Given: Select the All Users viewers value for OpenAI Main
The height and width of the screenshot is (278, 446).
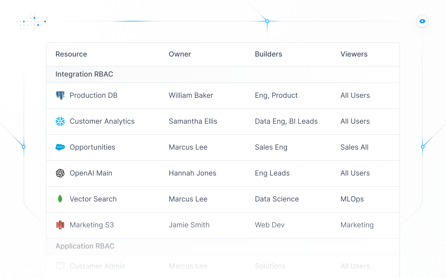Looking at the screenshot, I should [355, 173].
